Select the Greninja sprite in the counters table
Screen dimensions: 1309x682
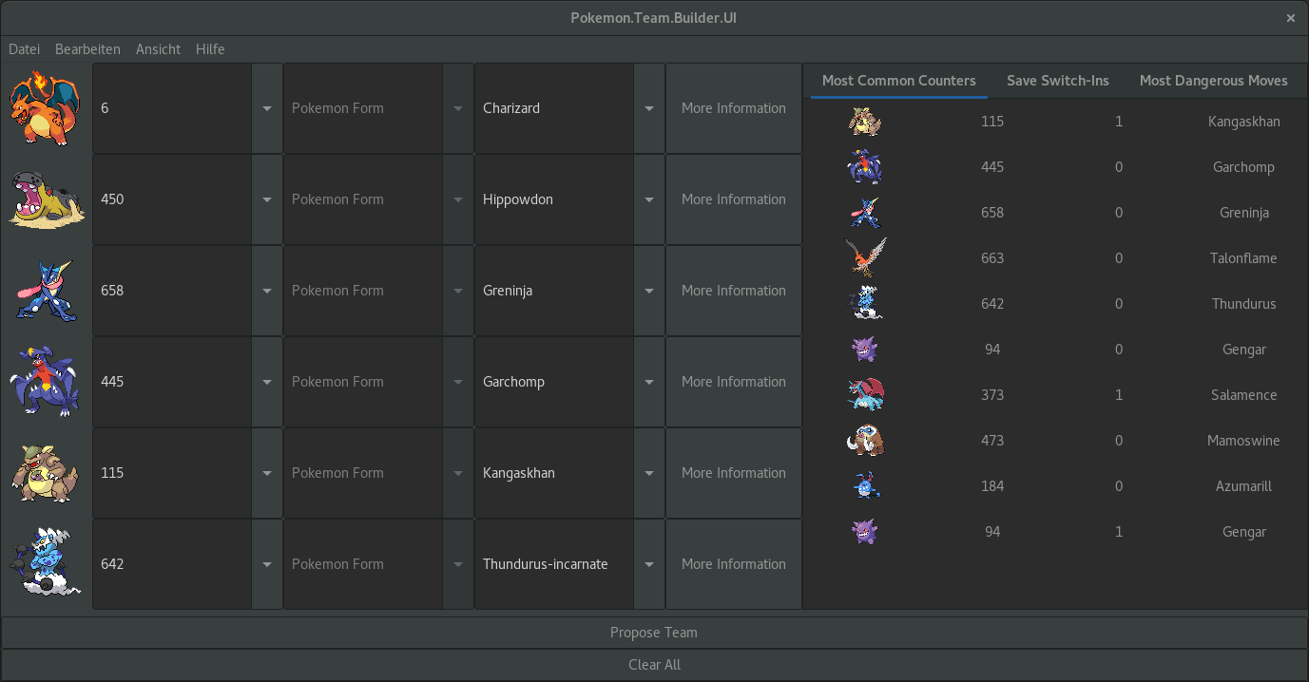click(865, 213)
